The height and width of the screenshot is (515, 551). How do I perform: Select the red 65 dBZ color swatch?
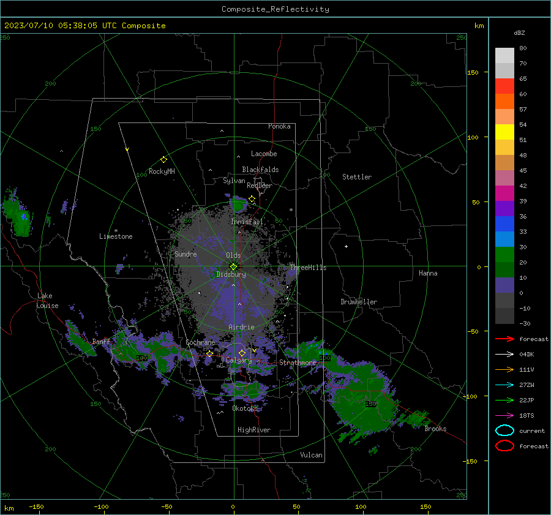[504, 86]
